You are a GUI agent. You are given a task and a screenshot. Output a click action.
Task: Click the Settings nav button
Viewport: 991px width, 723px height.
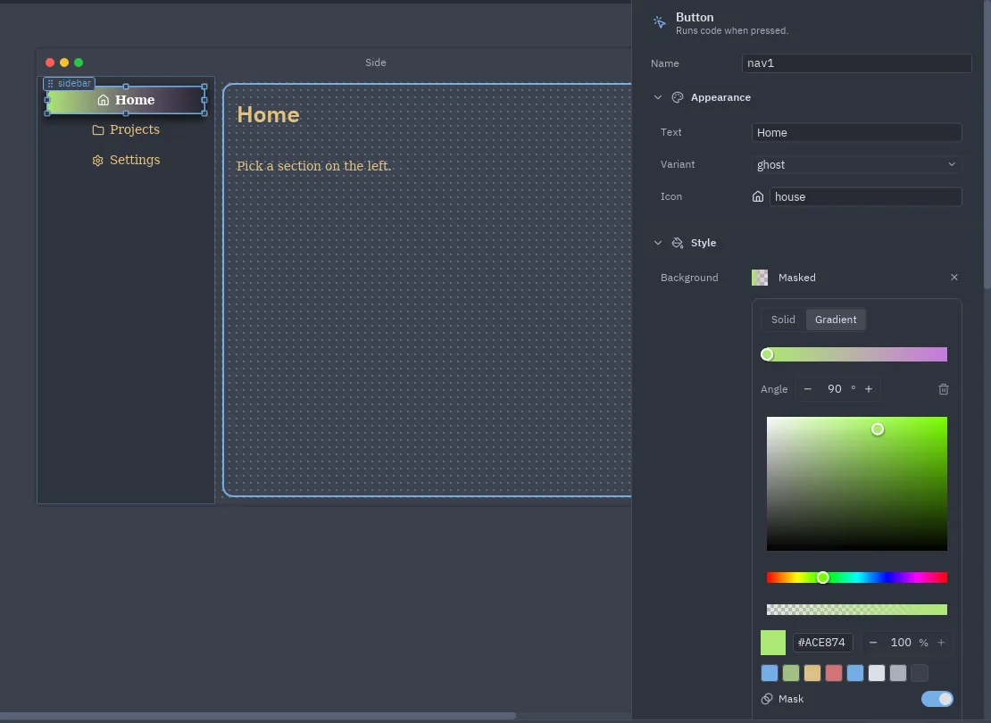coord(126,160)
